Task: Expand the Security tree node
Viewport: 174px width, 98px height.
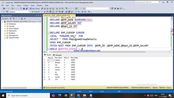Action: [5, 26]
